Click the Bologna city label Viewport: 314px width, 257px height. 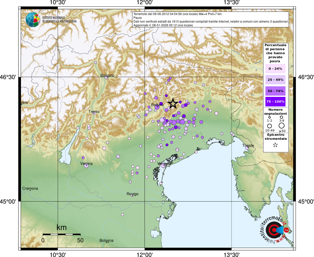(106, 240)
